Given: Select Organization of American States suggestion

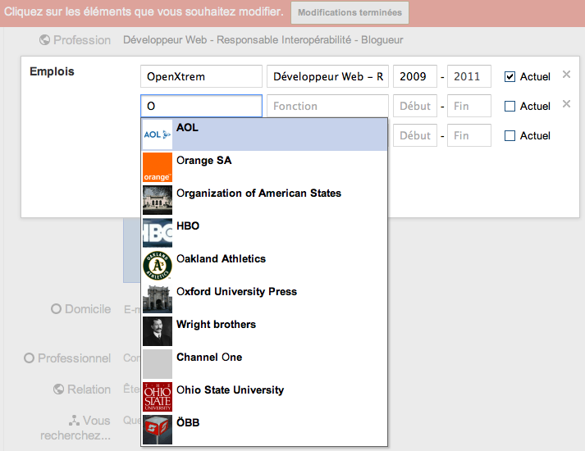Looking at the screenshot, I should (258, 194).
